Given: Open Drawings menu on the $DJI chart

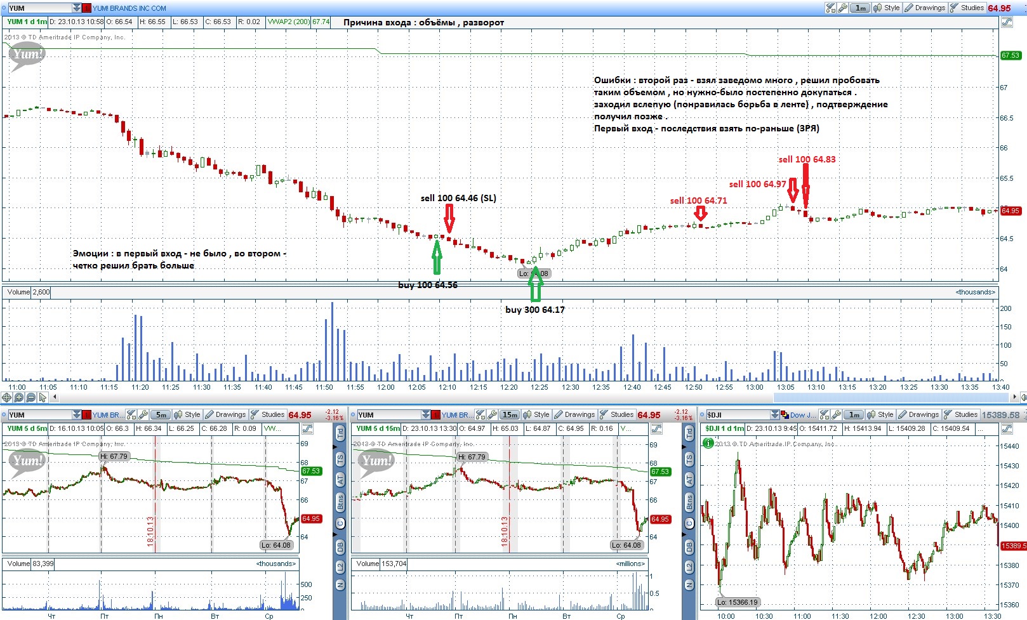Looking at the screenshot, I should (x=918, y=414).
